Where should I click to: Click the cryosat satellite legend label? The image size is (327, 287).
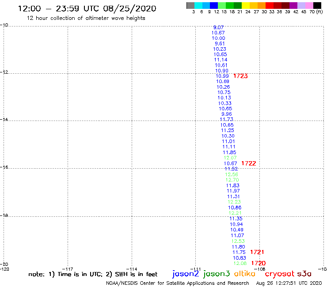(x=280, y=274)
